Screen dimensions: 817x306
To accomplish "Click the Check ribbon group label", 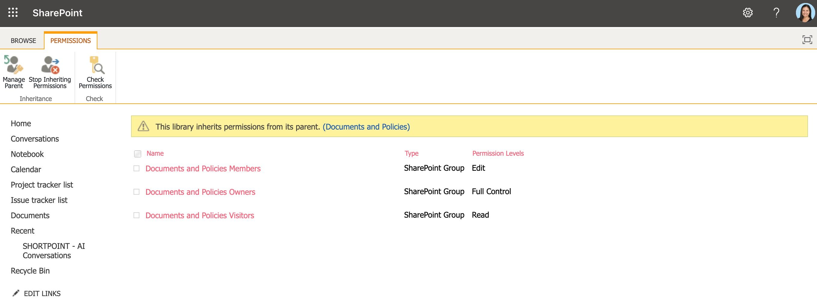I will coord(94,99).
